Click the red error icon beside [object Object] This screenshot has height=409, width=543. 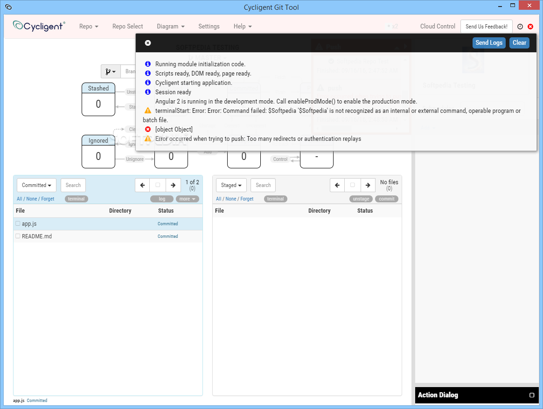[x=148, y=129]
